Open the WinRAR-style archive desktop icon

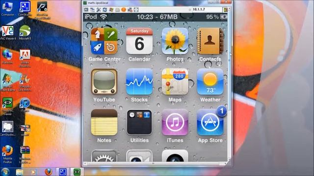tap(25, 154)
